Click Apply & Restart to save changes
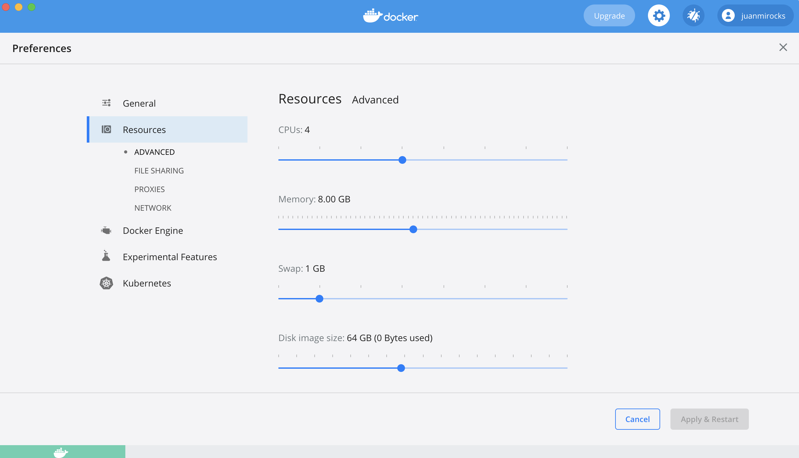 710,419
